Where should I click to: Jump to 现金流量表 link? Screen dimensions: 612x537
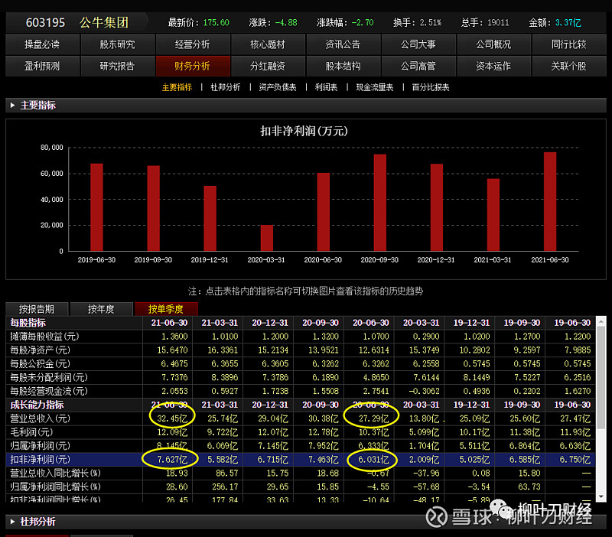[375, 87]
